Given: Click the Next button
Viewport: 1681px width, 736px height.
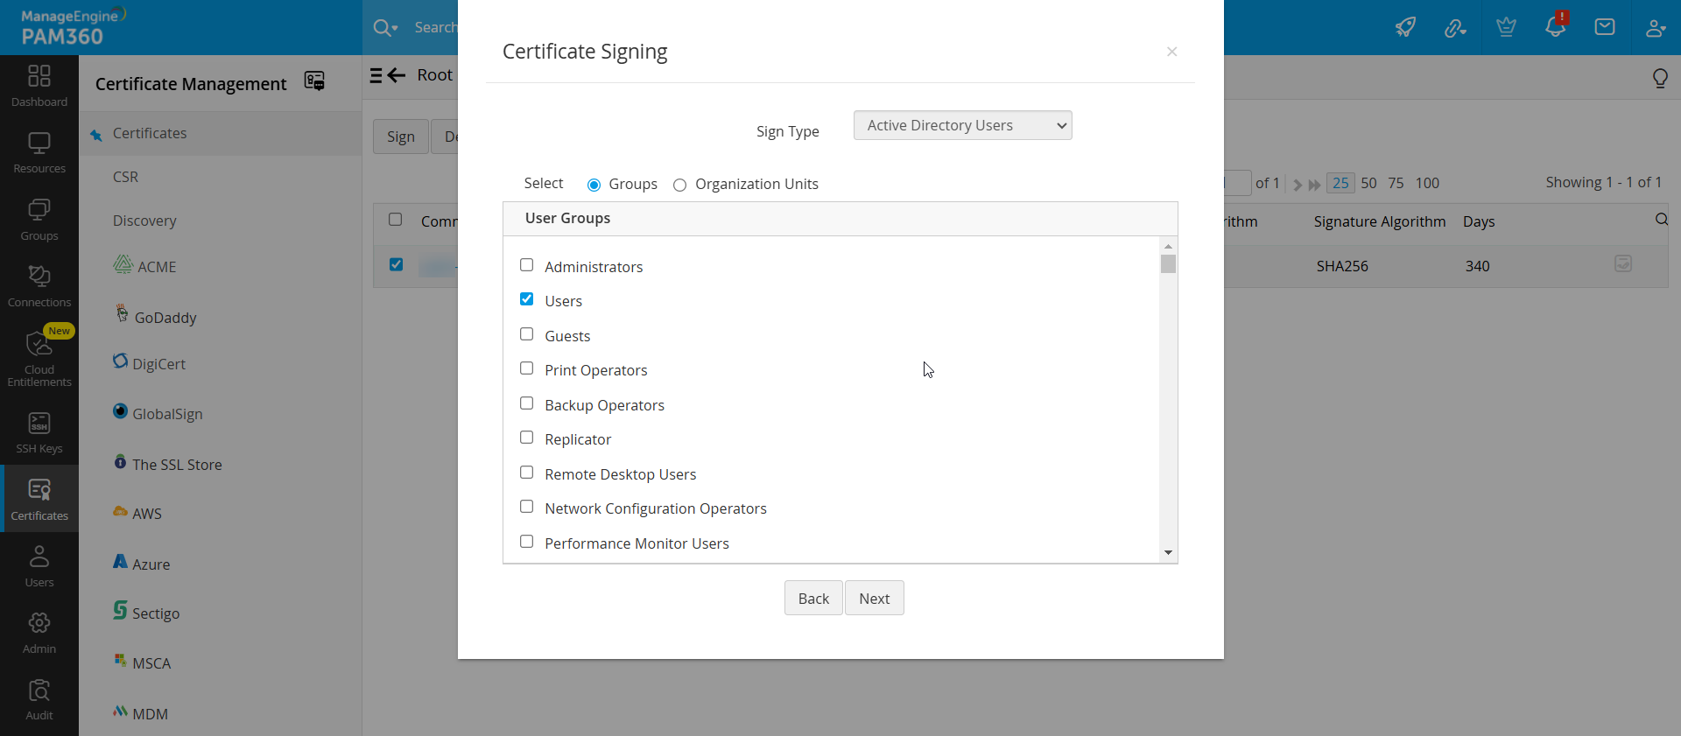Looking at the screenshot, I should pyautogui.click(x=874, y=598).
